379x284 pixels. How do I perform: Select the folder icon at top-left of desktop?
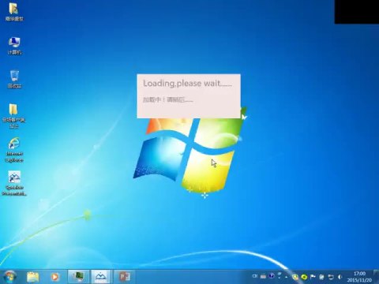[x=14, y=12]
